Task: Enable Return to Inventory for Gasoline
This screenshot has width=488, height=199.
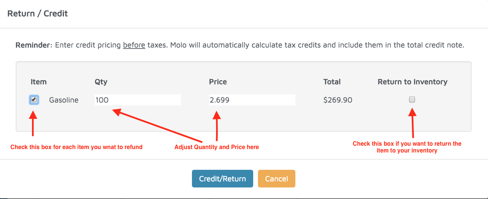Action: pos(412,99)
